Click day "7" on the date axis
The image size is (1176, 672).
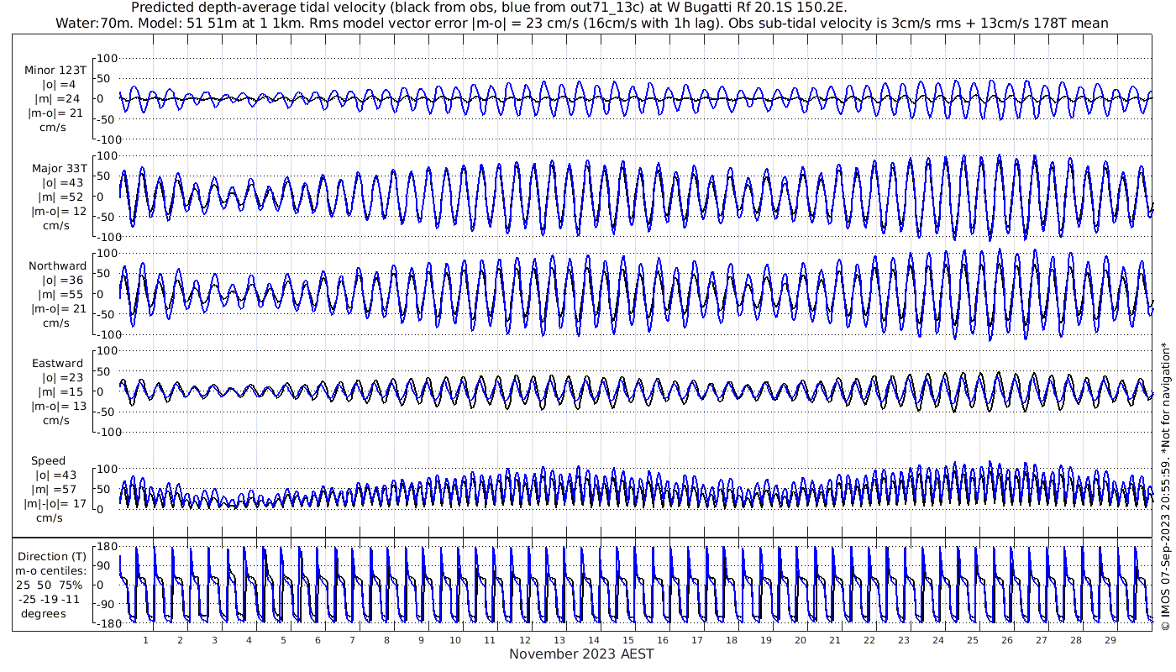coord(352,640)
